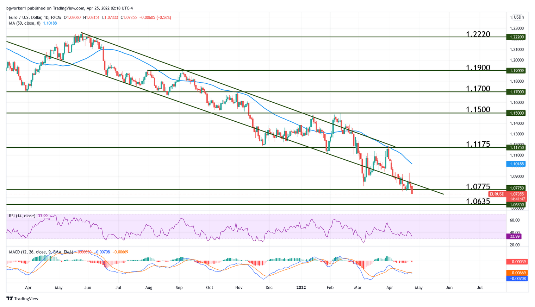Viewport: 535px width, 307px height.
Task: Click the large 1.2220 level annotation
Action: [x=478, y=34]
